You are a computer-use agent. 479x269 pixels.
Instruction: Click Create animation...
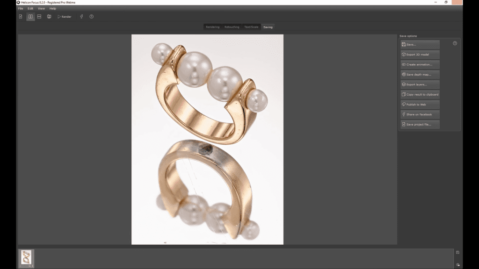click(x=420, y=64)
